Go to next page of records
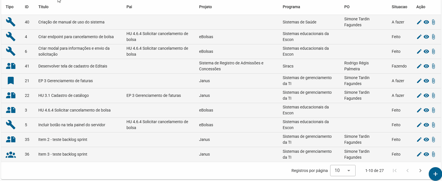Viewport: 442px width, 181px height. click(420, 171)
